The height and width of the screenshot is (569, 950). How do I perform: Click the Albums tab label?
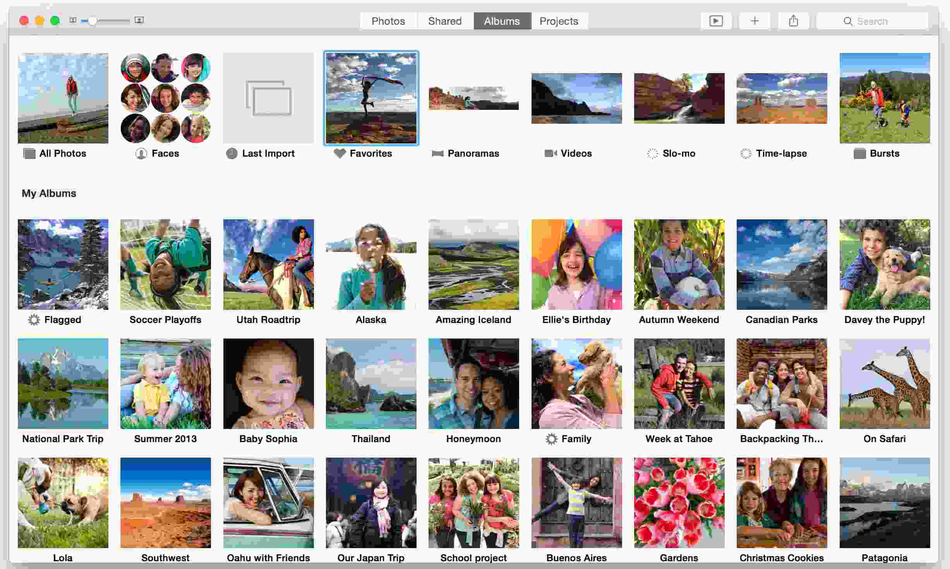click(x=502, y=21)
